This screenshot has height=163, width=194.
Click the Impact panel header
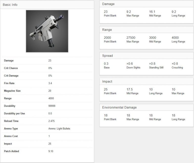(146, 81)
